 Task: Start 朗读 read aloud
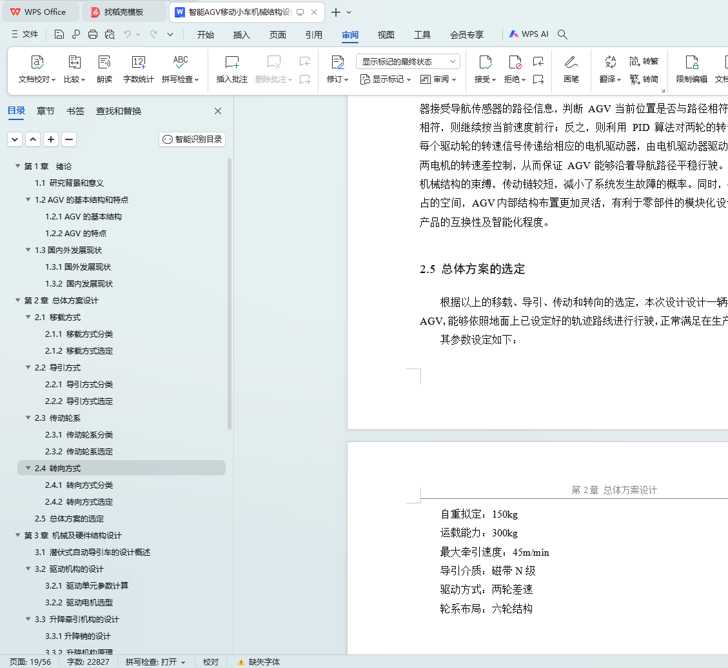(104, 70)
